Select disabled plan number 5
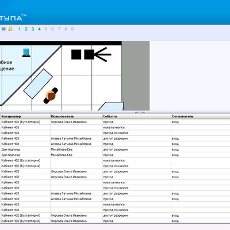Viewport: 230px width, 230px height. click(x=46, y=29)
